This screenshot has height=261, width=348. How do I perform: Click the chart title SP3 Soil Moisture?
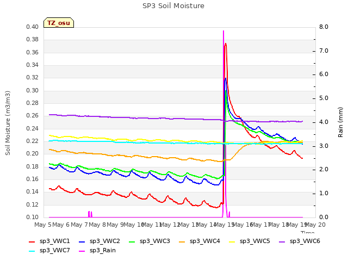tap(173, 6)
